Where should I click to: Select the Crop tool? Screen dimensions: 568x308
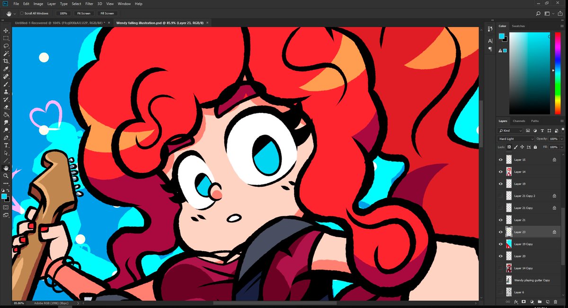pyautogui.click(x=6, y=61)
